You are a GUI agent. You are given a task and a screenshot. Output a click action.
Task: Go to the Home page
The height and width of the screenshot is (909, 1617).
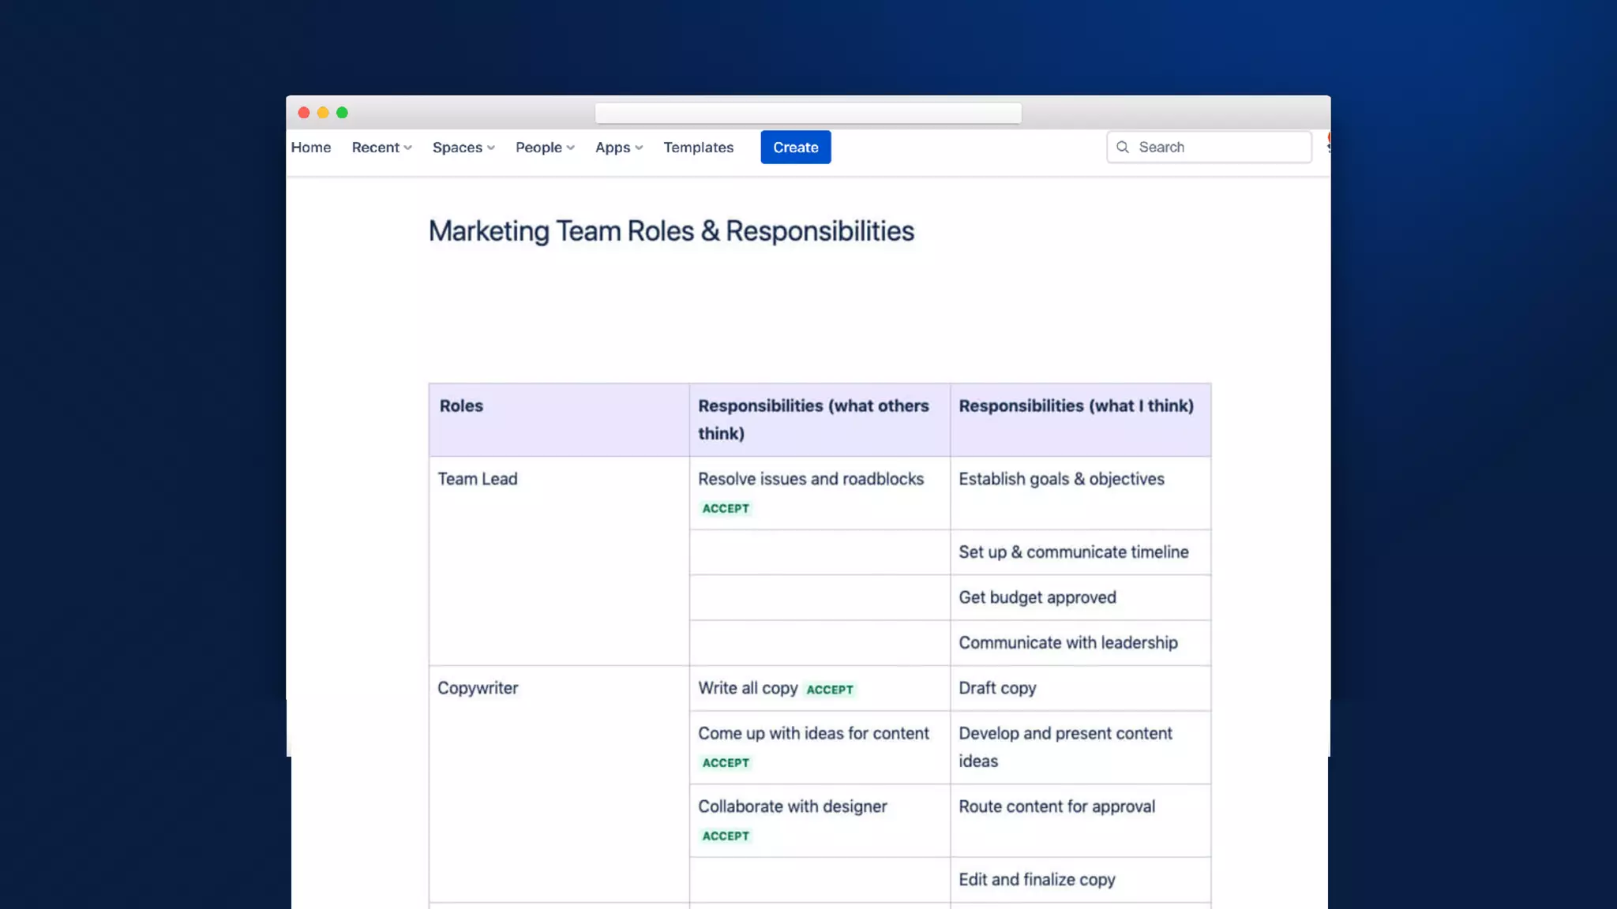311,148
